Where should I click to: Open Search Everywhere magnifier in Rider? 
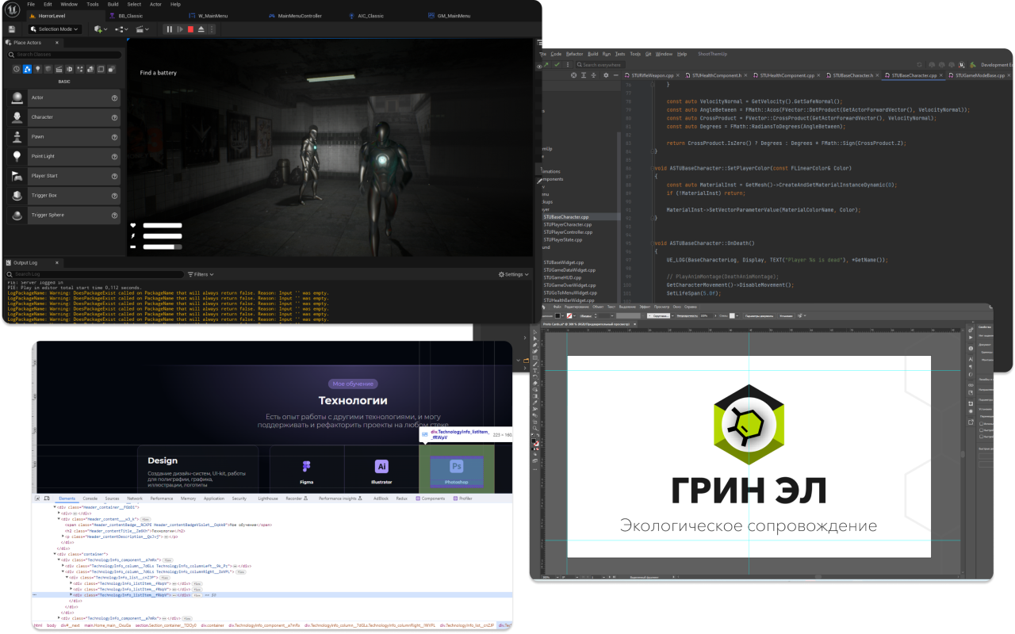pyautogui.click(x=580, y=64)
